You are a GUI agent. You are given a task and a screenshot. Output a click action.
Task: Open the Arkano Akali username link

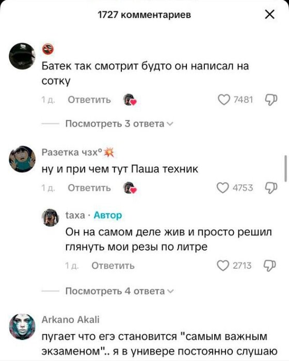71,320
